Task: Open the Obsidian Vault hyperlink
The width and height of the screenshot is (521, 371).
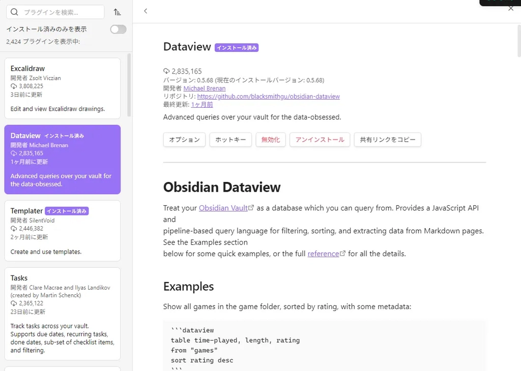Action: coord(223,208)
